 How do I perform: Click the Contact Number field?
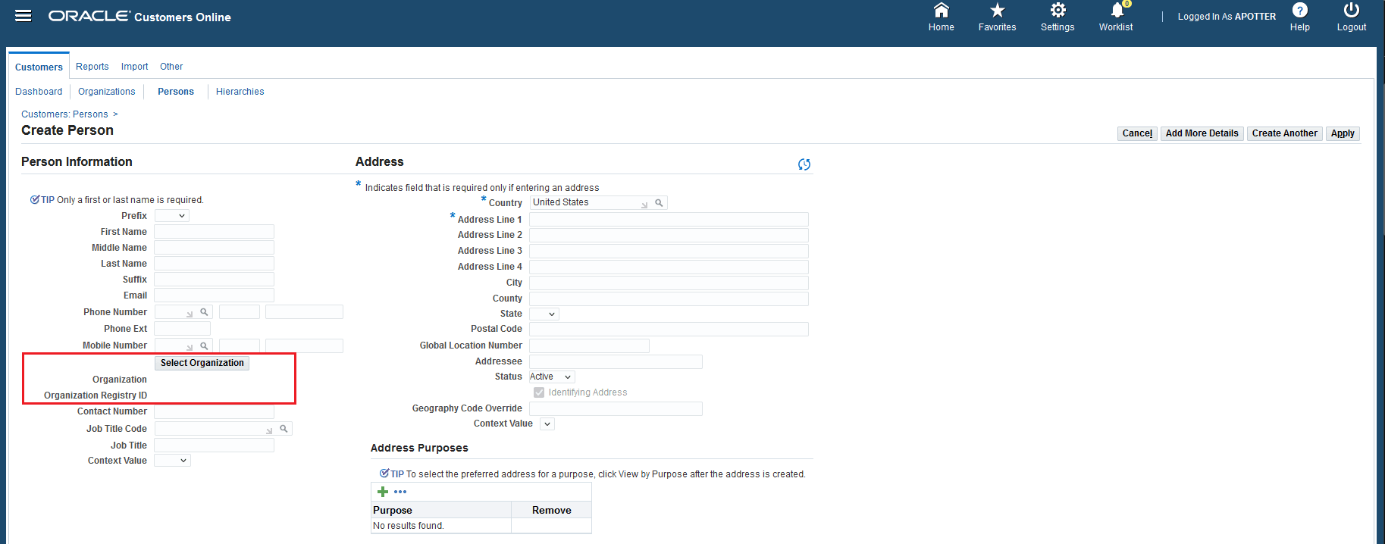215,411
